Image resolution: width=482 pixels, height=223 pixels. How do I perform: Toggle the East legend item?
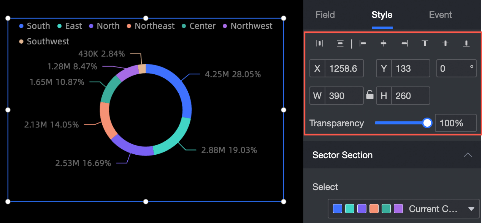click(70, 26)
